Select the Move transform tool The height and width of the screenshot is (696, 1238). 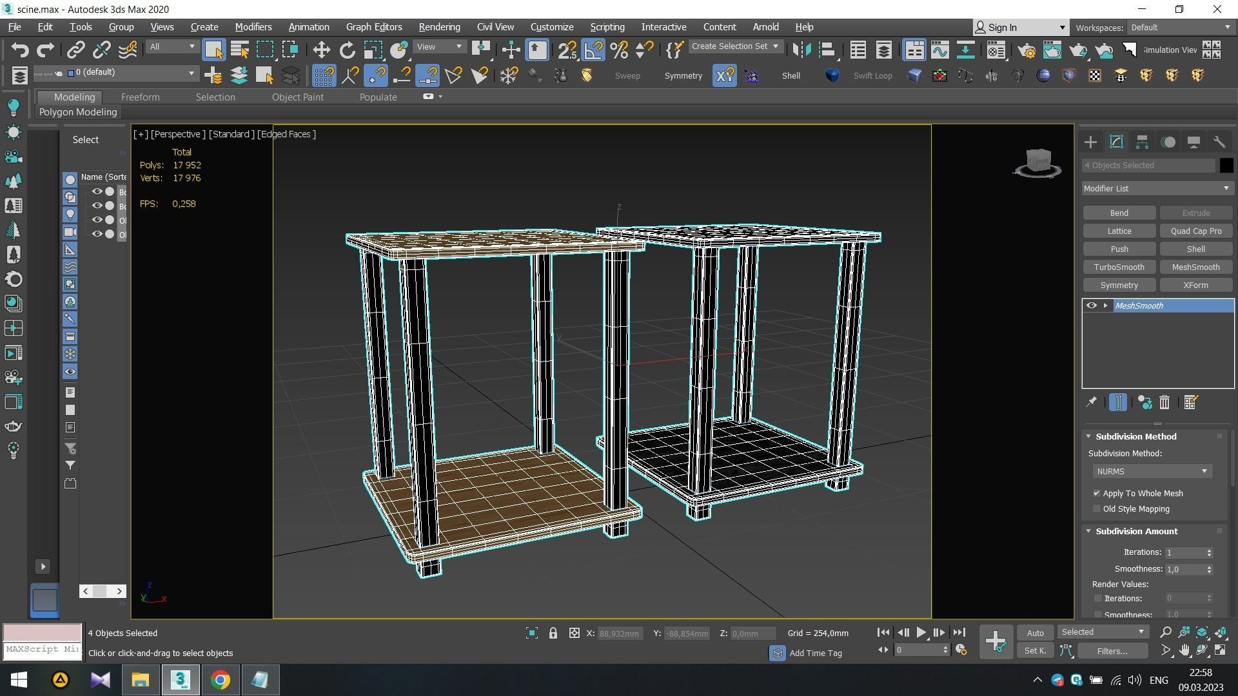320,50
